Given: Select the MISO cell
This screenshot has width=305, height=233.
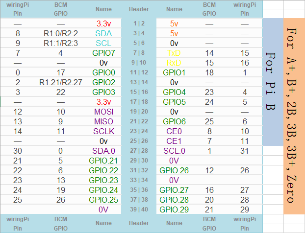Looking at the screenshot, I should point(103,121).
